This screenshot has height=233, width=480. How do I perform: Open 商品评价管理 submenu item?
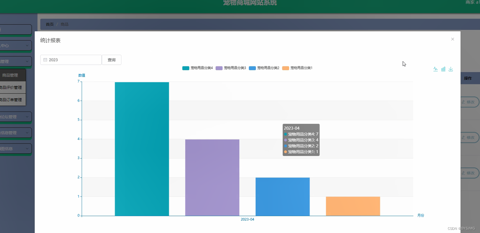click(13, 88)
